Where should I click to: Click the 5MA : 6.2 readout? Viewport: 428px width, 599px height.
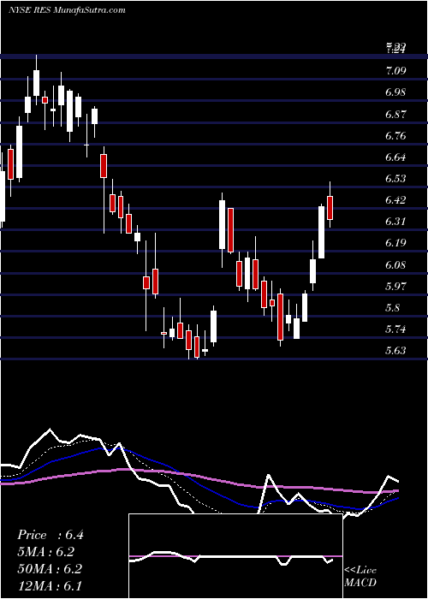(46, 552)
